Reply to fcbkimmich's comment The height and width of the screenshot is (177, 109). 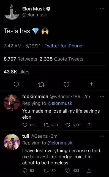tap(25, 125)
